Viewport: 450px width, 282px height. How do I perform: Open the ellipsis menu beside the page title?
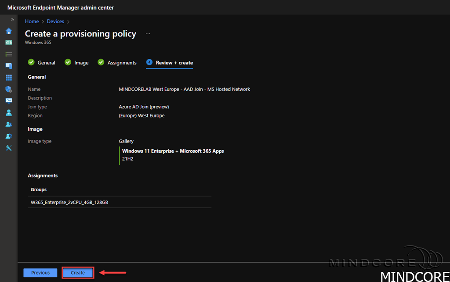148,34
